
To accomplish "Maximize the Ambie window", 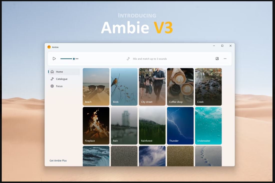I will (x=222, y=46).
